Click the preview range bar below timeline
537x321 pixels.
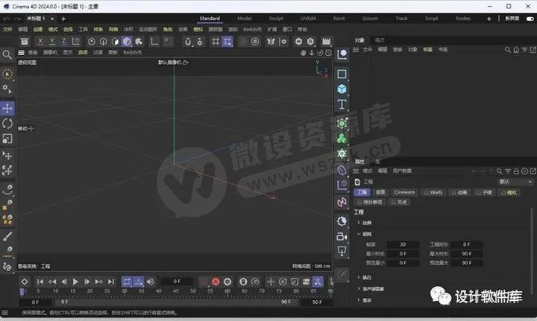coord(175,302)
